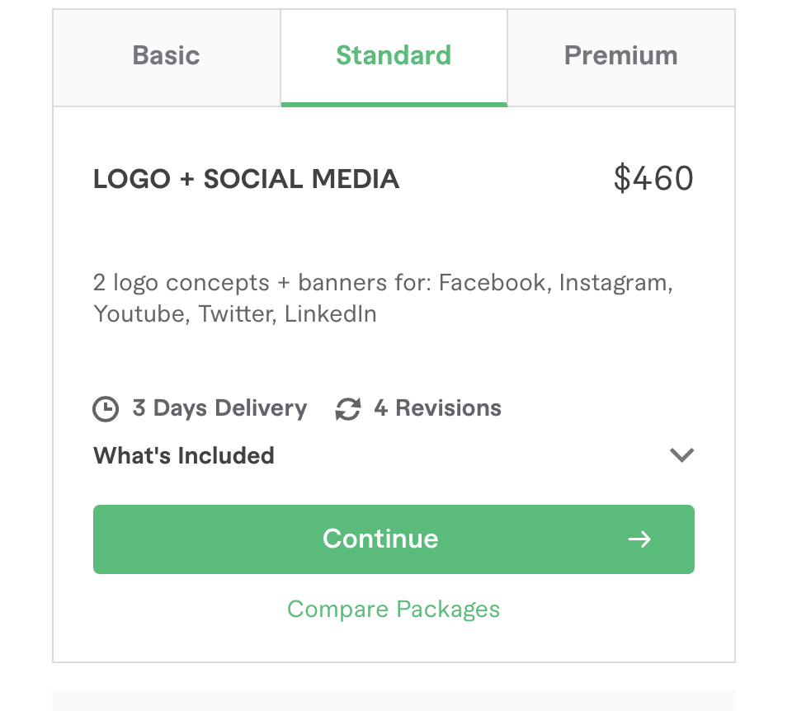Click the word Facebook in the description

(x=491, y=283)
